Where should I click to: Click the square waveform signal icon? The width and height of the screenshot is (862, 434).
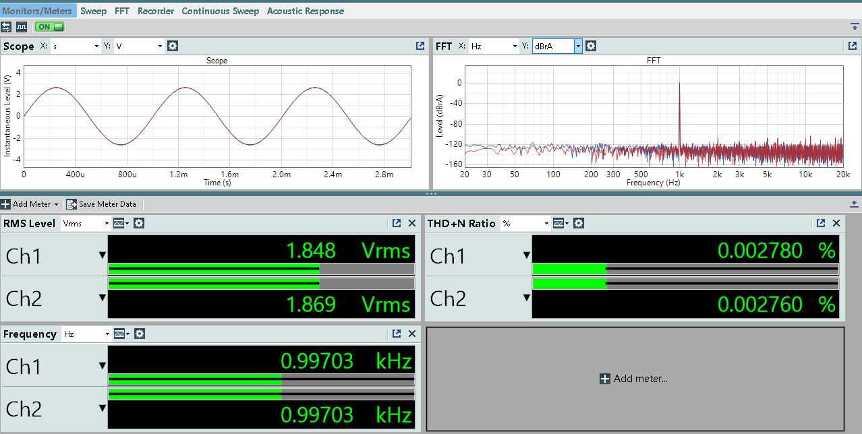[22, 27]
